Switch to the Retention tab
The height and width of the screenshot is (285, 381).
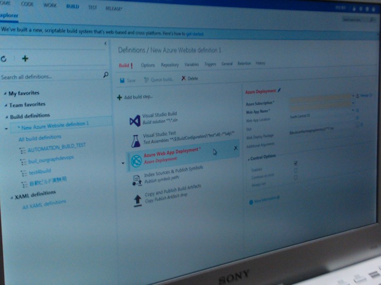[x=244, y=64]
